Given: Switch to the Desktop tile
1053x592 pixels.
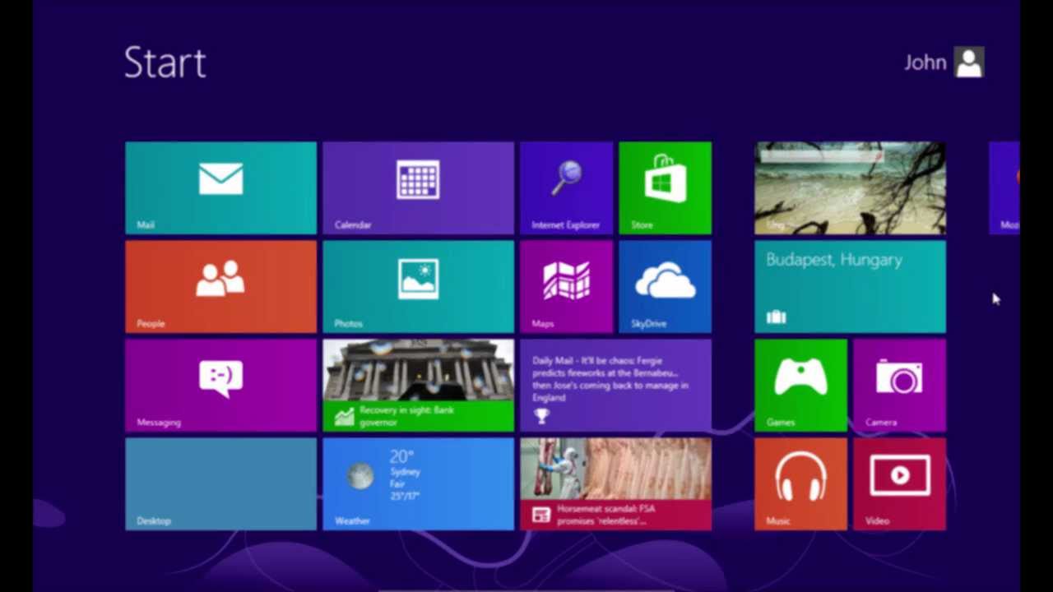Looking at the screenshot, I should coord(220,483).
